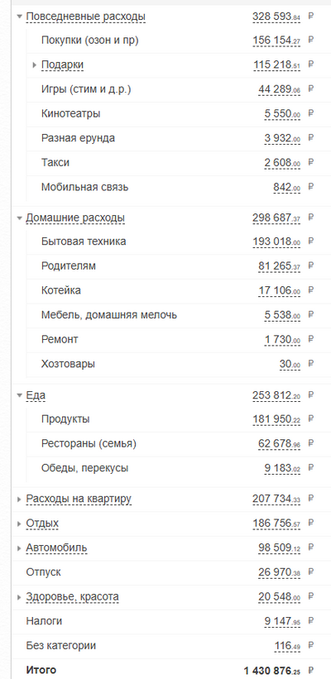Open the Автомобиль category link
Image resolution: width=331 pixels, height=679 pixels.
pyautogui.click(x=56, y=548)
